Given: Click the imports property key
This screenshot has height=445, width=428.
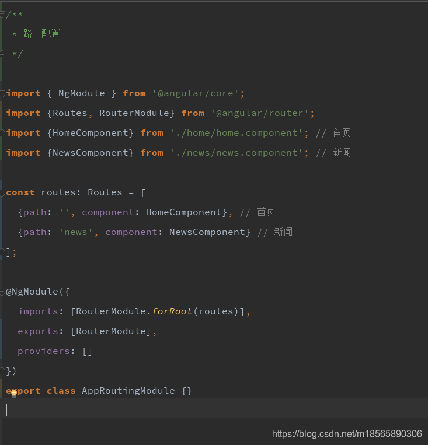Looking at the screenshot, I should [x=38, y=311].
